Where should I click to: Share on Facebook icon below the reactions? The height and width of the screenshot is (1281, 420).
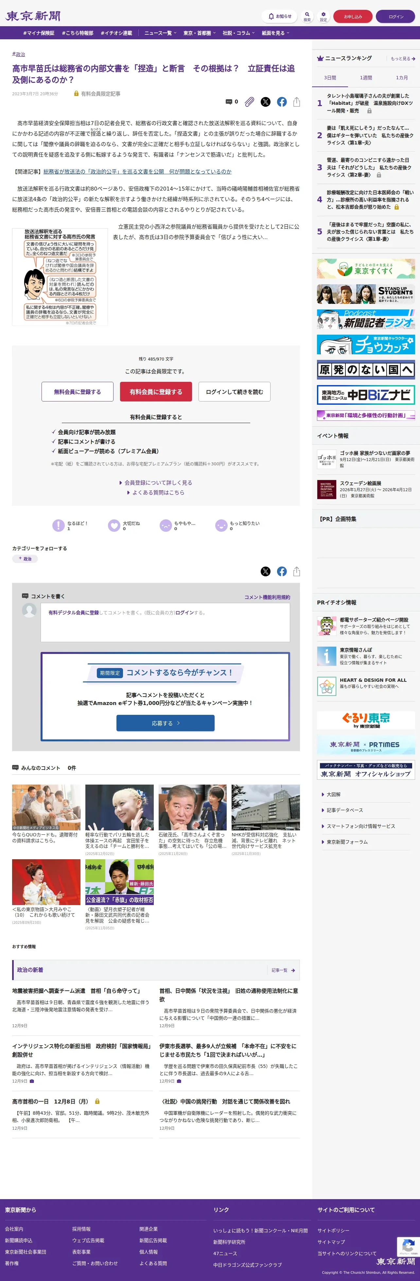(282, 571)
